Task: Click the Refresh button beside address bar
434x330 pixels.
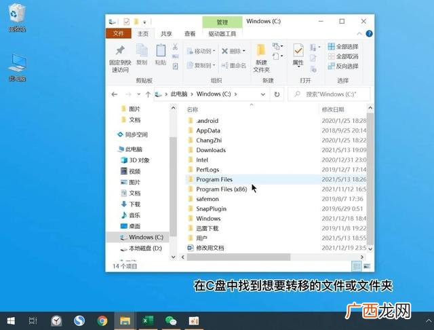Action: [x=277, y=94]
